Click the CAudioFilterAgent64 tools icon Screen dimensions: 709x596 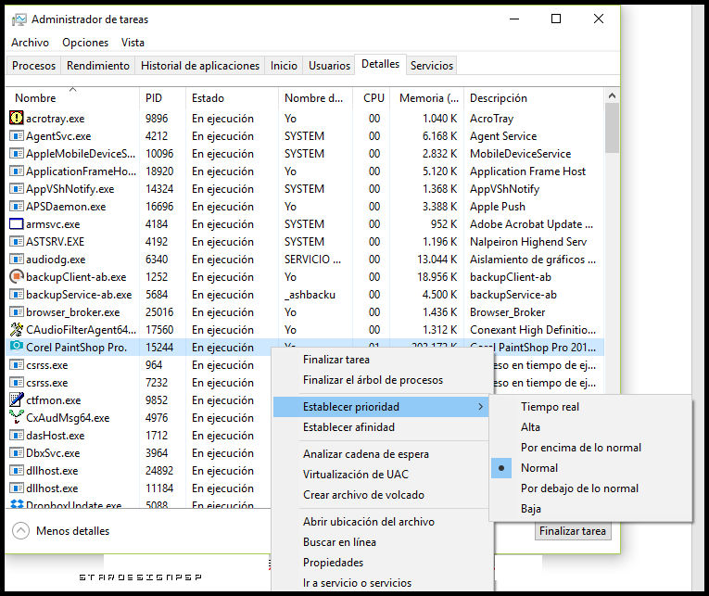pos(17,329)
